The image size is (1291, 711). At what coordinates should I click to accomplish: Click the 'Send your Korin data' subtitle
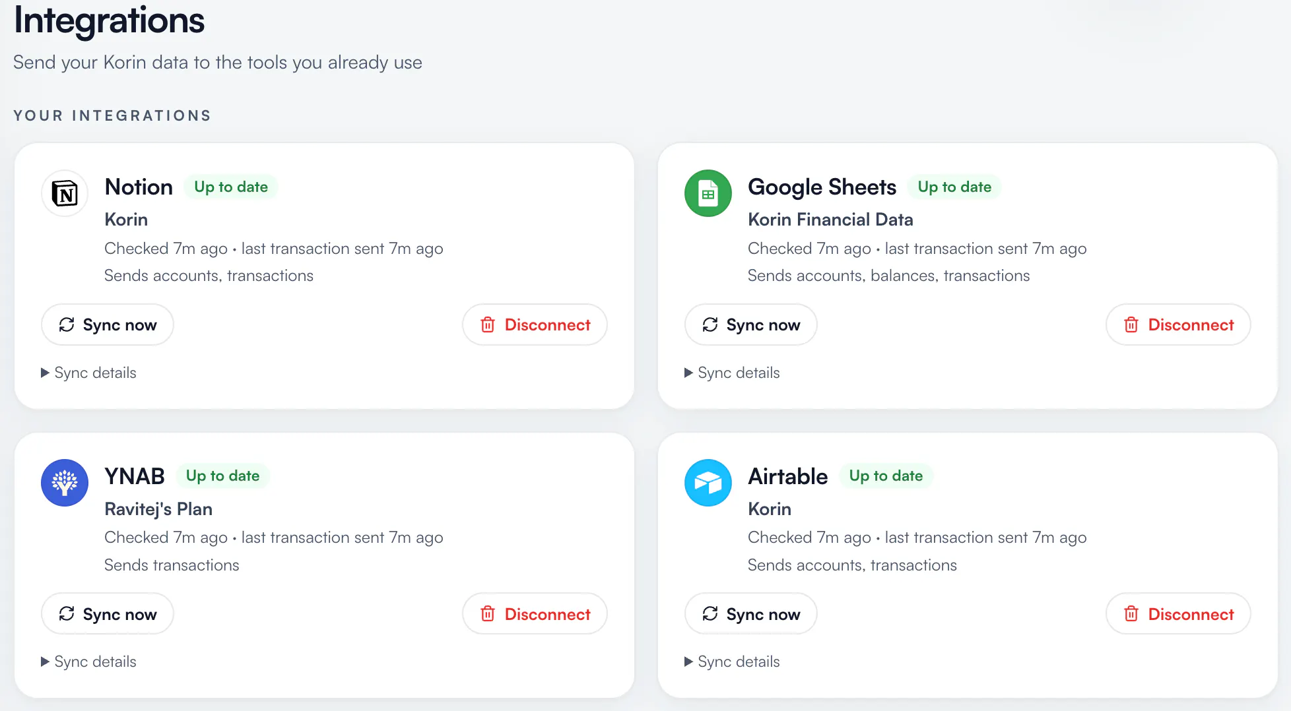click(x=218, y=63)
